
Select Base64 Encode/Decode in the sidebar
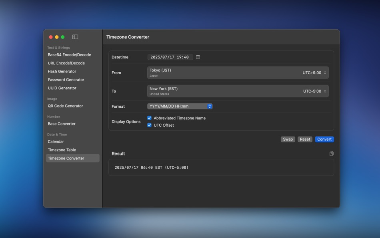tap(69, 54)
